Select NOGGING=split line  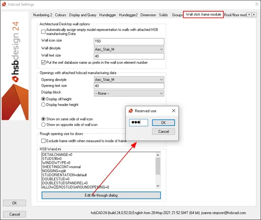pos(54,171)
